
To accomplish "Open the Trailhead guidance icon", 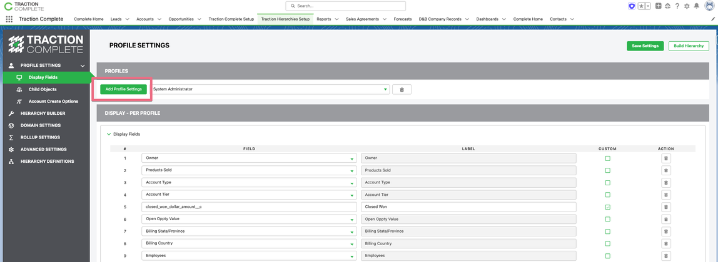I will pos(667,6).
